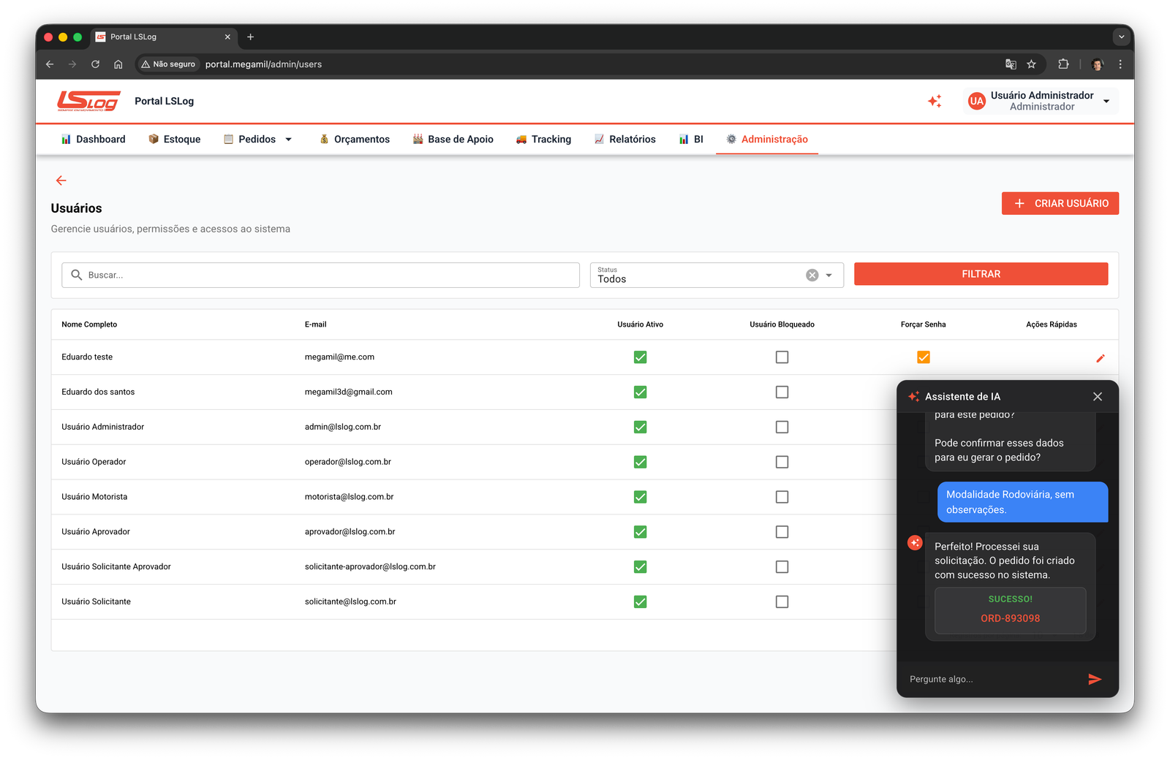Clear the Status filter with the X icon
The height and width of the screenshot is (760, 1170).
tap(812, 275)
